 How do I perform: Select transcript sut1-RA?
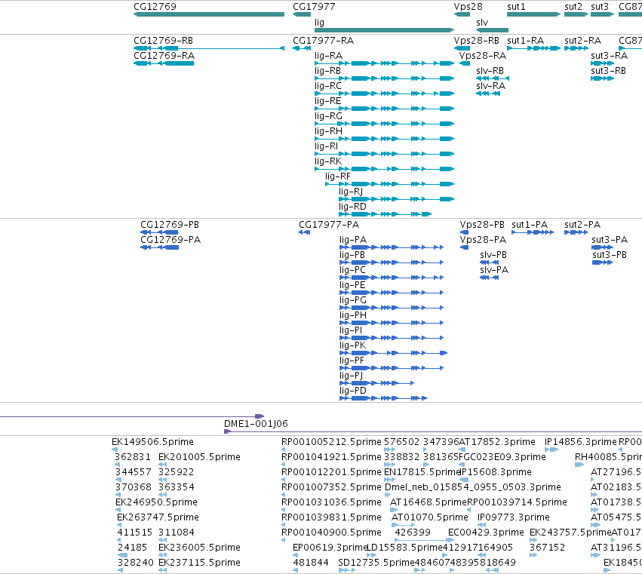point(533,48)
